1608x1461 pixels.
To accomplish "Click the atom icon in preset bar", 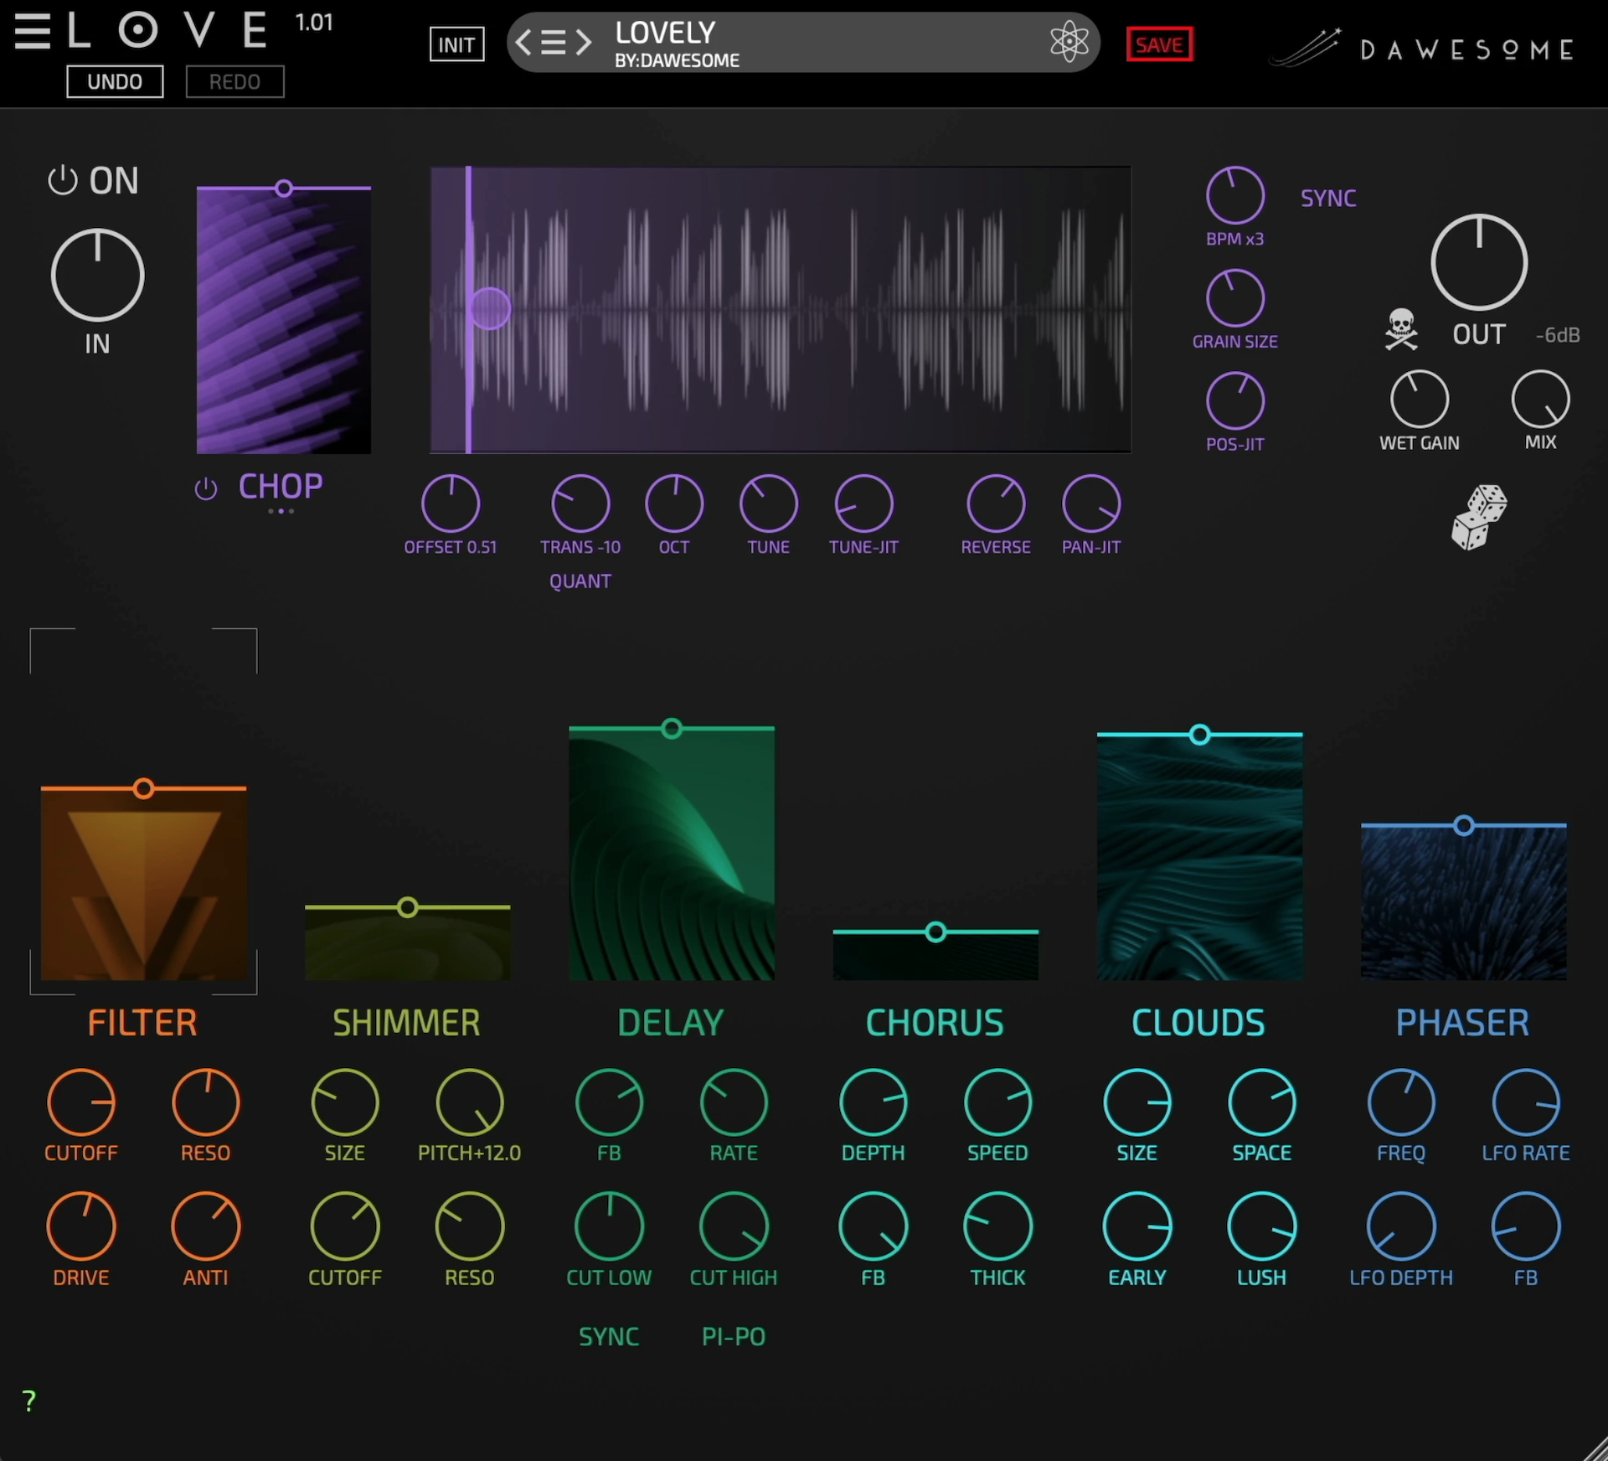I will (x=1069, y=42).
